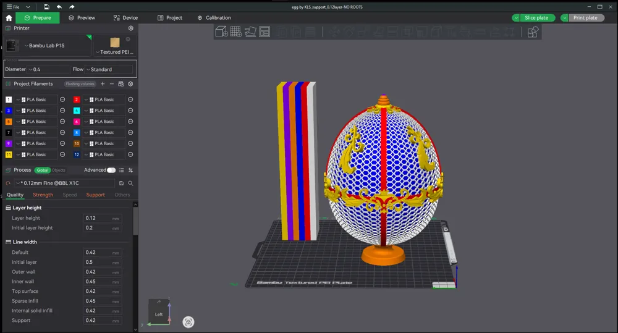
Task: Click the Arrange all objects icon
Action: click(265, 32)
